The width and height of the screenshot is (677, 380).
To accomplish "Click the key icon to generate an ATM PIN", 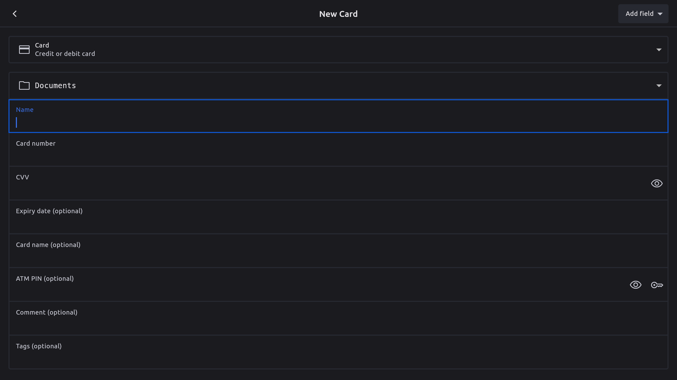I will (x=657, y=285).
